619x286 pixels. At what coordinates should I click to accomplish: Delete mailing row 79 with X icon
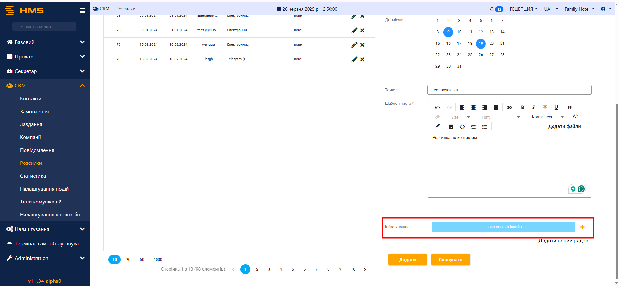tap(362, 59)
